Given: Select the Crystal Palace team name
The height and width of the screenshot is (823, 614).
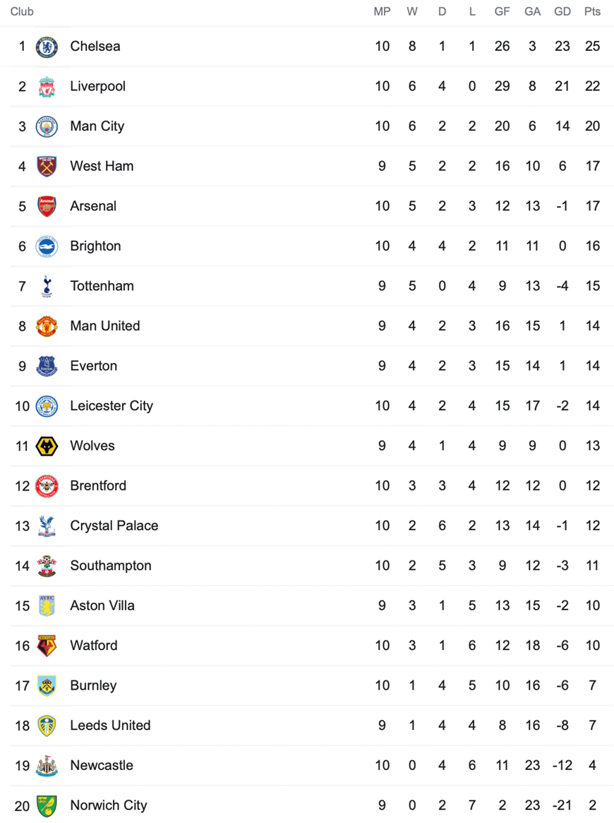Looking at the screenshot, I should 114,526.
